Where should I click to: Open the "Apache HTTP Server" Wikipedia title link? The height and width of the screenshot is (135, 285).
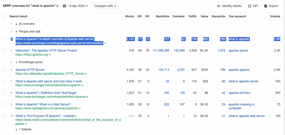[30, 70]
